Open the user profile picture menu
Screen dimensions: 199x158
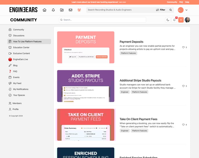tap(187, 20)
